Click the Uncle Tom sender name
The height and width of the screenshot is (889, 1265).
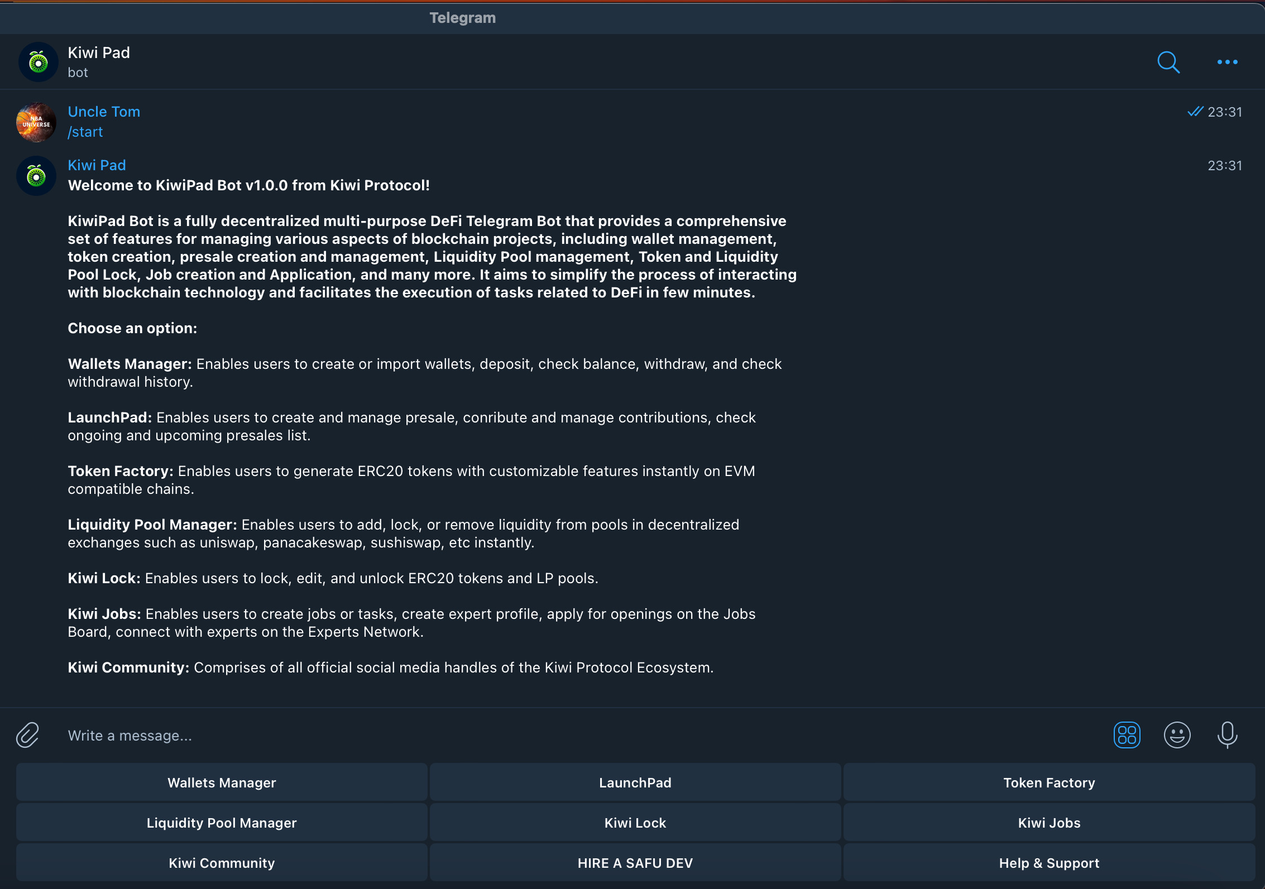(104, 112)
